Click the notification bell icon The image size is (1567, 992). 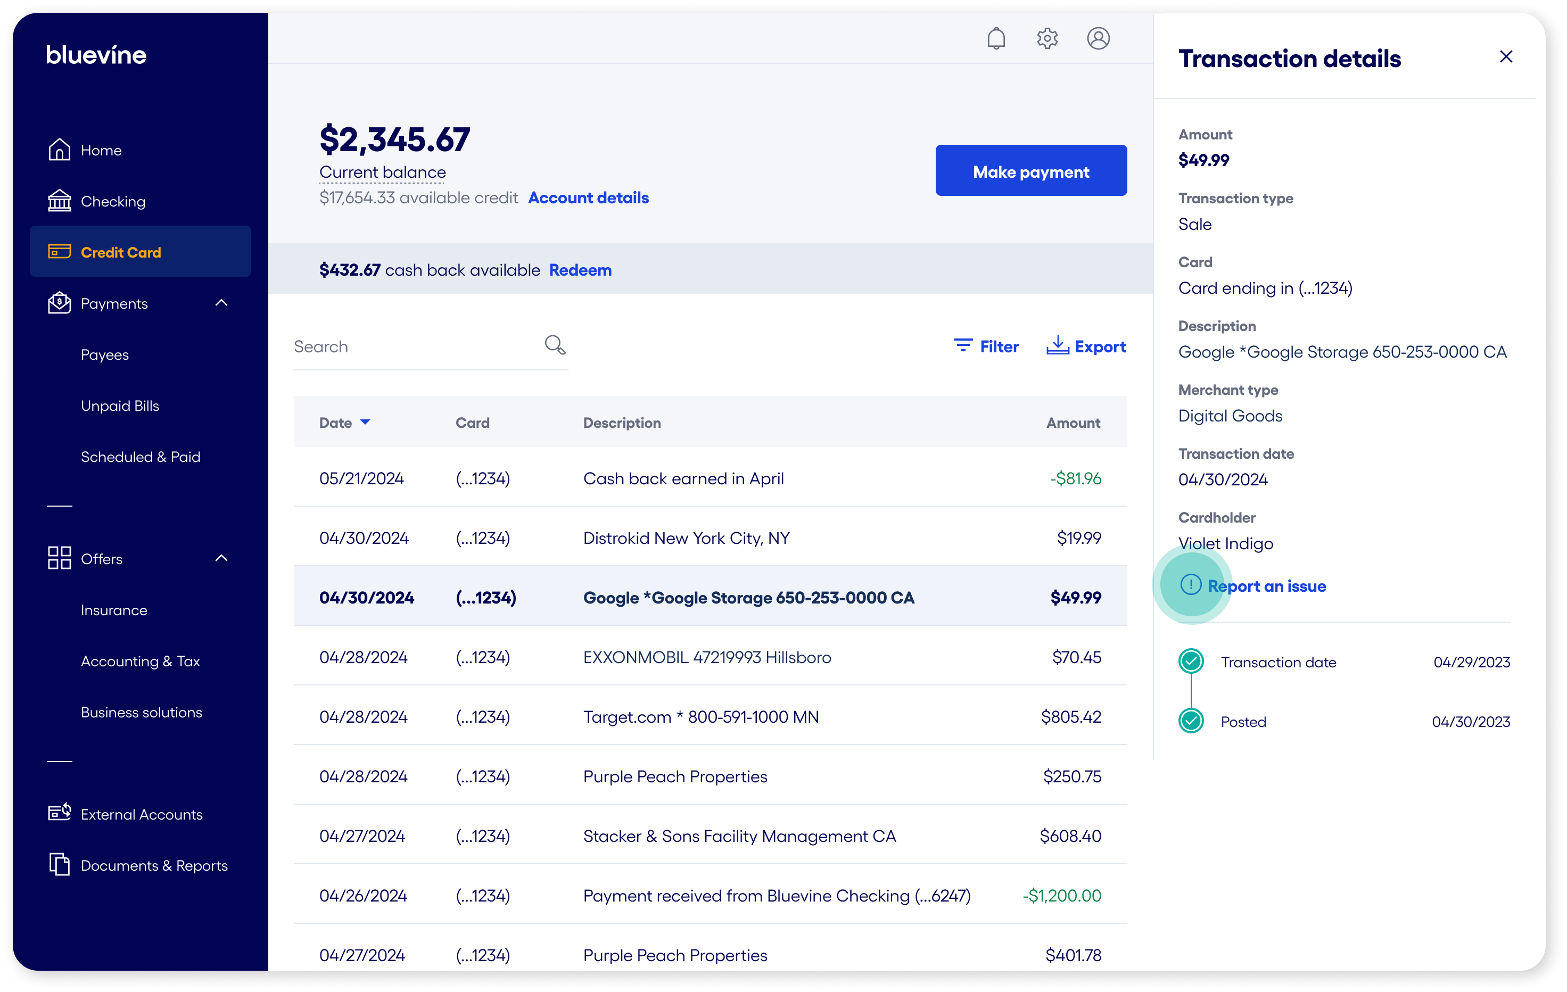996,38
